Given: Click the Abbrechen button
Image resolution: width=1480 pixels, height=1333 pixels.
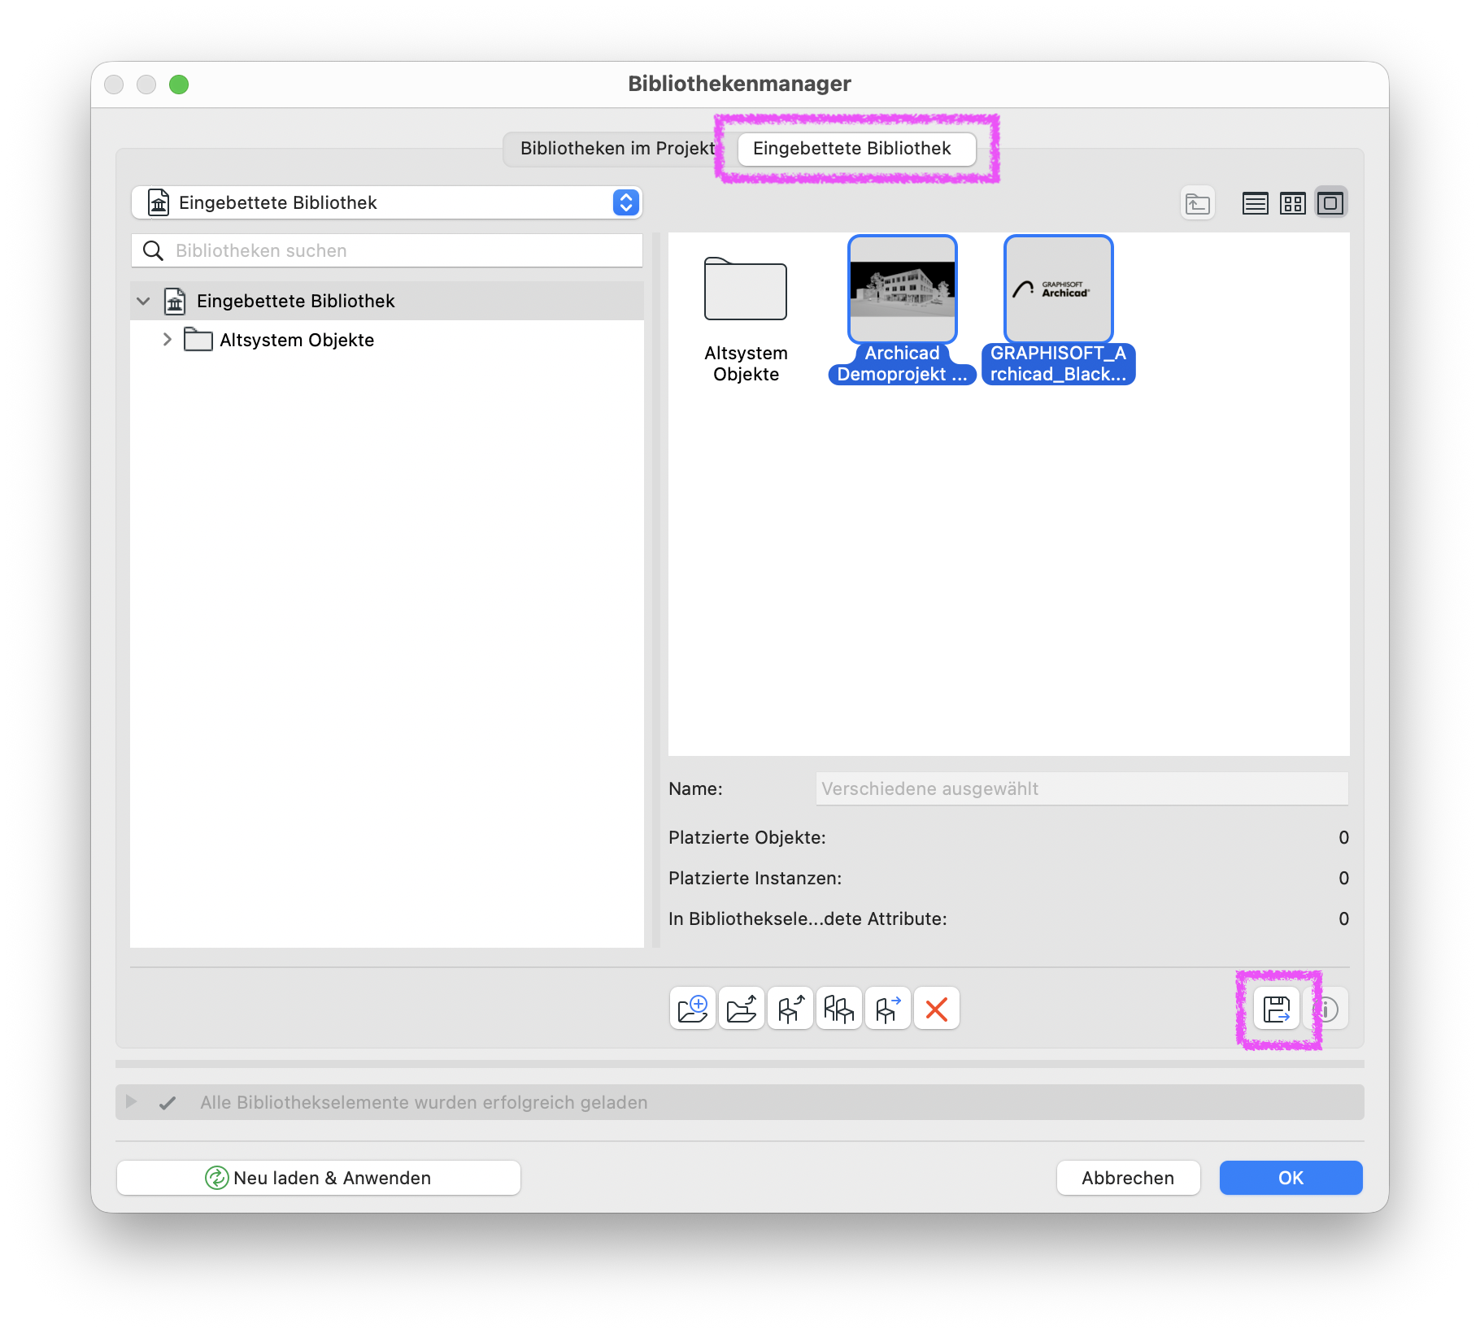Looking at the screenshot, I should pos(1128,1178).
